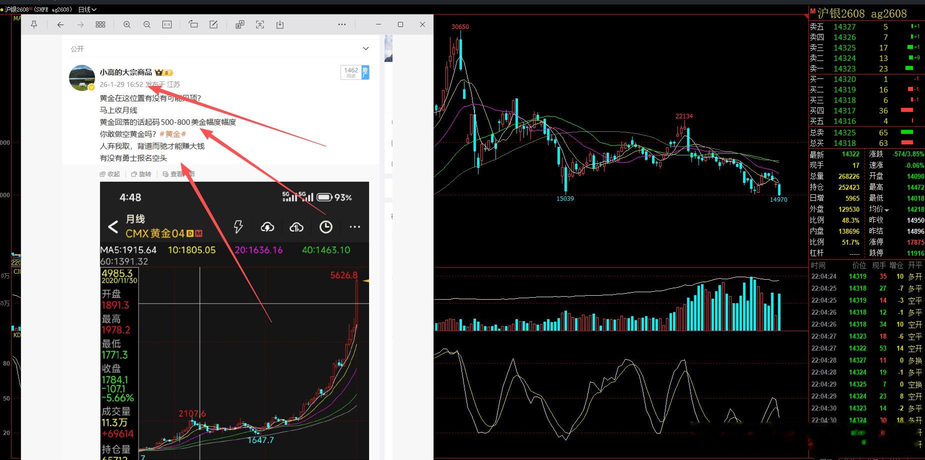The width and height of the screenshot is (925, 460).
Task: Tap the clock history icon
Action: pyautogui.click(x=325, y=227)
